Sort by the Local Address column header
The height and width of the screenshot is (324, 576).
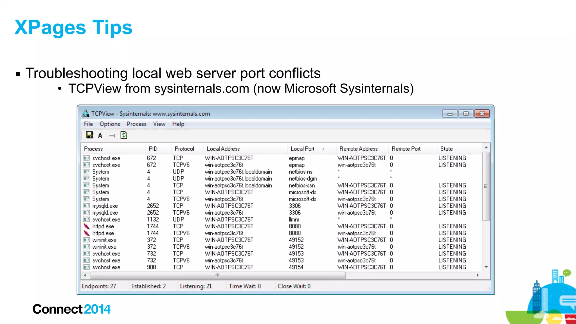tap(245, 149)
